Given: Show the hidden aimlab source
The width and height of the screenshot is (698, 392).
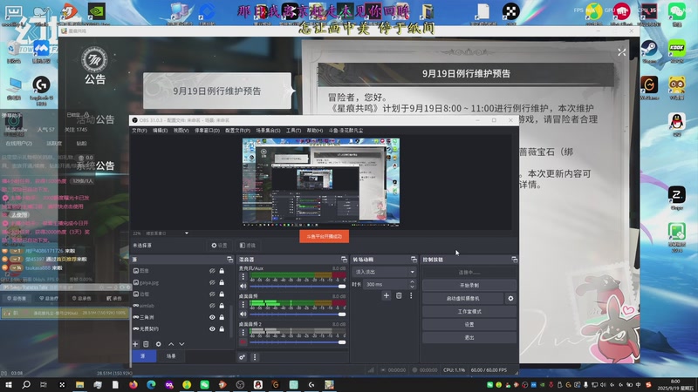Looking at the screenshot, I should [212, 306].
